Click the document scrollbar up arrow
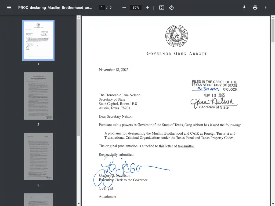 (x=273, y=17)
